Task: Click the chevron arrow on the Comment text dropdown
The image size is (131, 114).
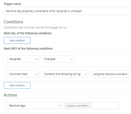Action: (x=36, y=74)
